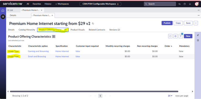The width and height of the screenshot is (201, 99).
Task: Click false link in Email and Browsing row
Action: (78, 57)
